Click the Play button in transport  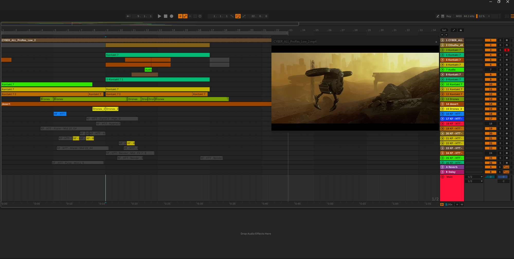click(159, 16)
